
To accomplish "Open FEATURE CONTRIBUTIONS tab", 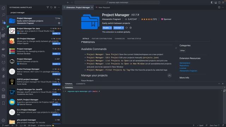I will tap(102, 38).
